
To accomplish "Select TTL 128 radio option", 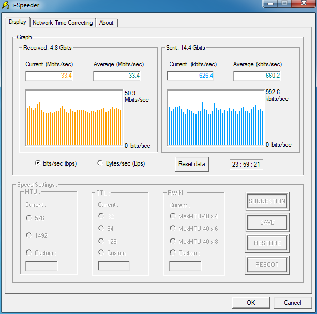I will (x=101, y=241).
